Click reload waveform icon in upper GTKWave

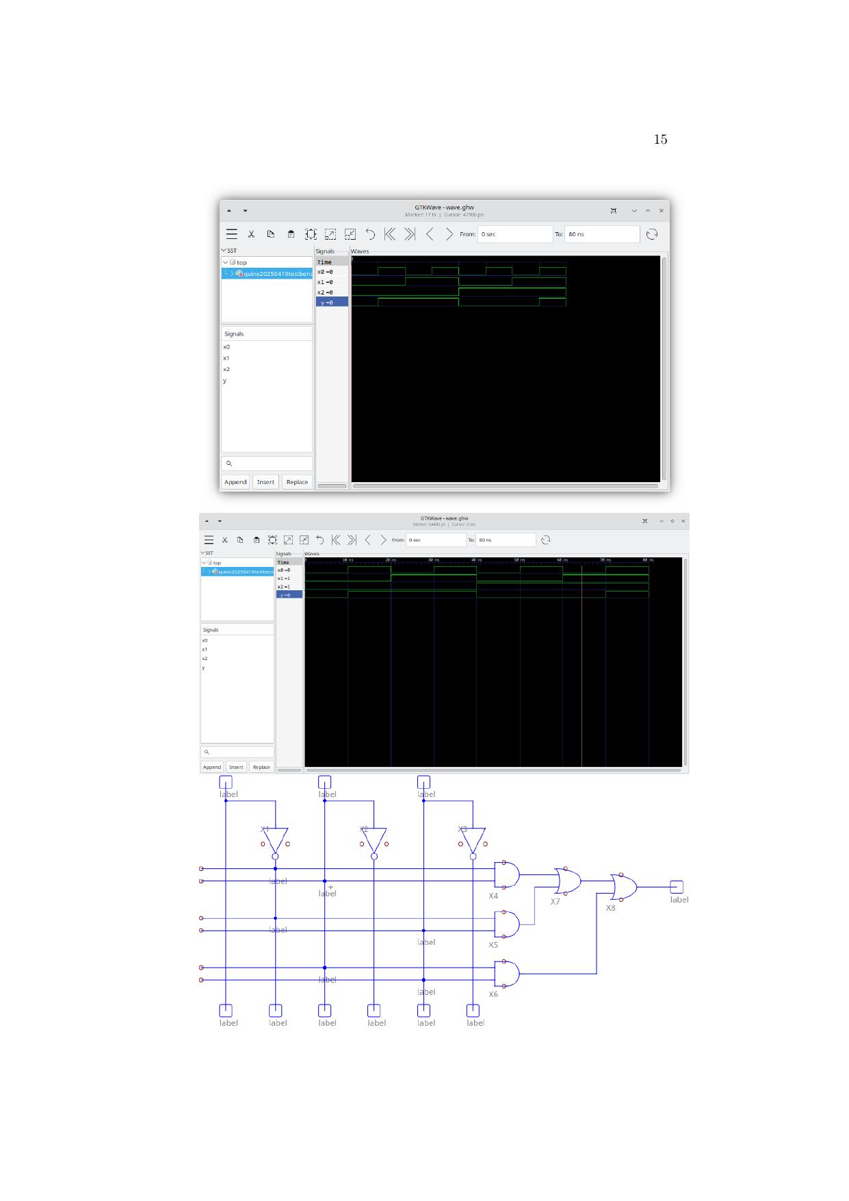652,234
